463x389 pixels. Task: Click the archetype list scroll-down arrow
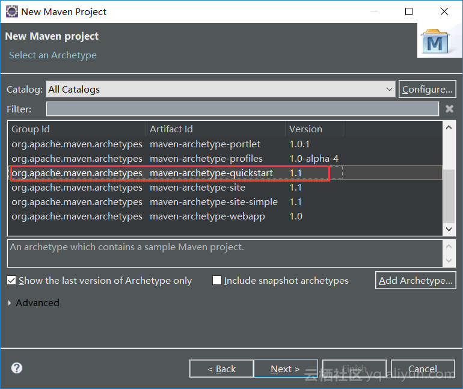449,229
